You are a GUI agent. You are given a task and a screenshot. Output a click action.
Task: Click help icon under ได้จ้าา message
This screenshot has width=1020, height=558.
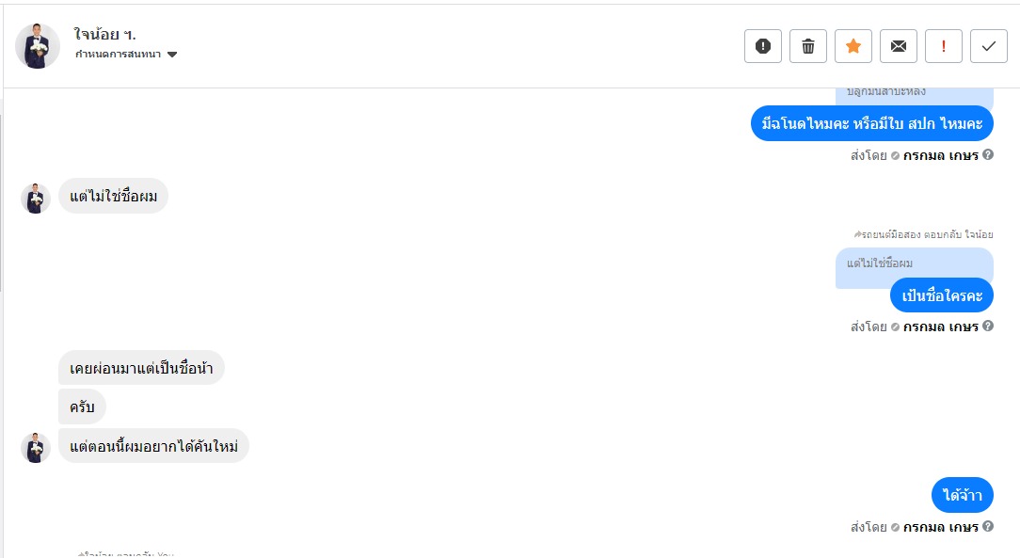[988, 526]
